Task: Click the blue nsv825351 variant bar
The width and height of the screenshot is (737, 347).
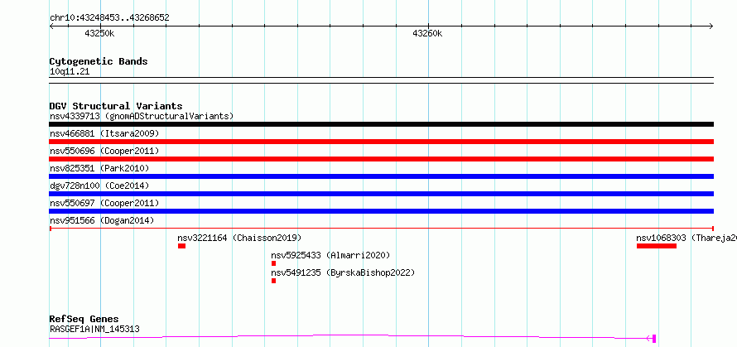Action: point(381,176)
